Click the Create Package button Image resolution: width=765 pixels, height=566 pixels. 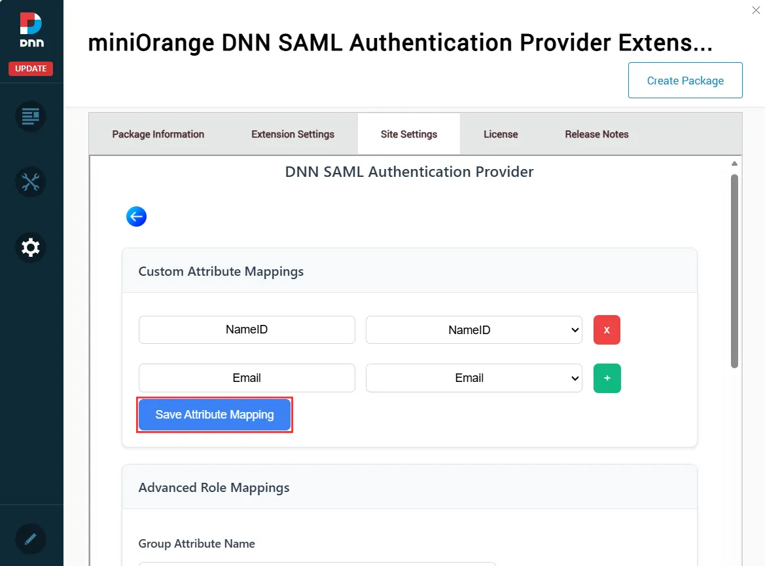click(x=685, y=80)
